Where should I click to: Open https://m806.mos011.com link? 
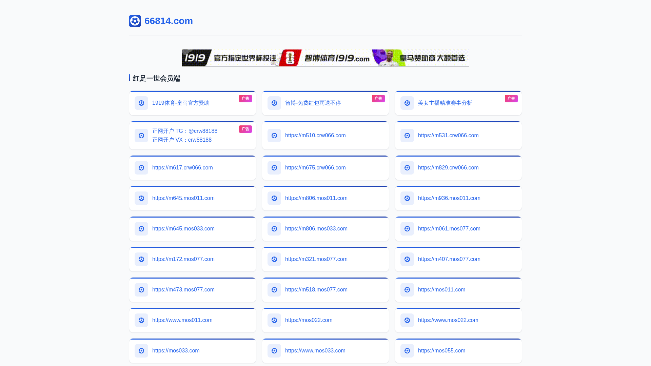(x=316, y=198)
